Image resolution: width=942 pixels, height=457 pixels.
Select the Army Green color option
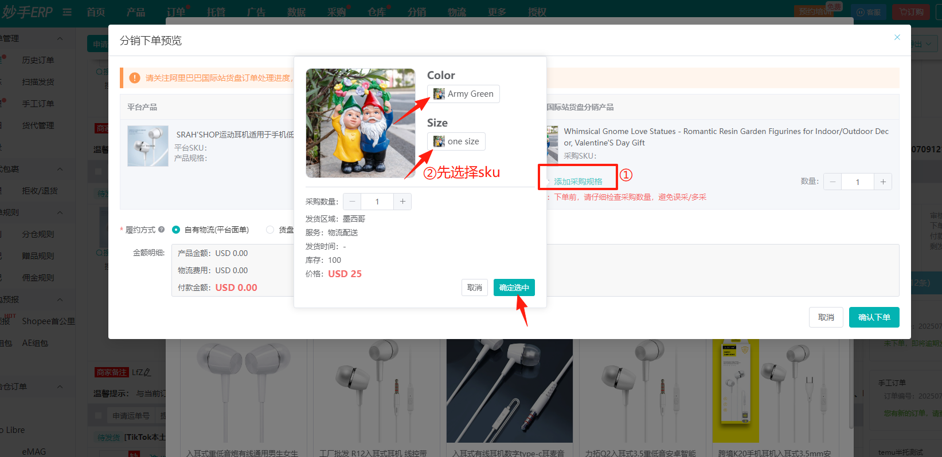[x=463, y=94]
